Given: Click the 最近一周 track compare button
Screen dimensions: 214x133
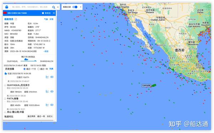Looking at the screenshot, I should pos(41,116).
